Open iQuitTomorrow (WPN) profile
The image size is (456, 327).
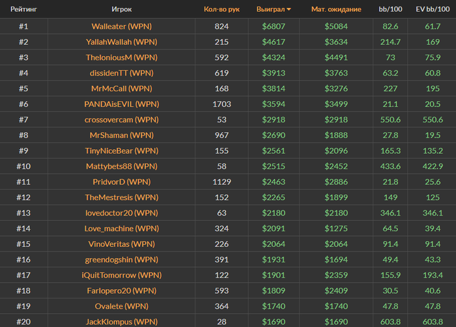click(121, 275)
